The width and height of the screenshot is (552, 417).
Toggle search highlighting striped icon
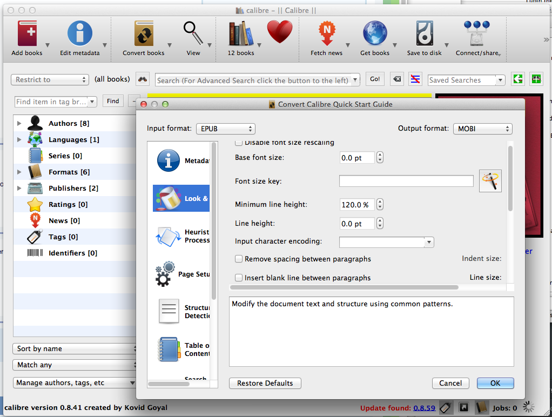coord(415,79)
